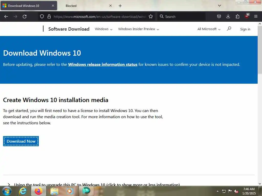Click the Download Now button
Screen dimensions: 262x196
tap(21, 141)
